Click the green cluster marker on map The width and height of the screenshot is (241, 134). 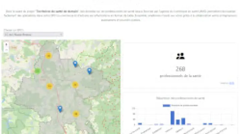38,71
